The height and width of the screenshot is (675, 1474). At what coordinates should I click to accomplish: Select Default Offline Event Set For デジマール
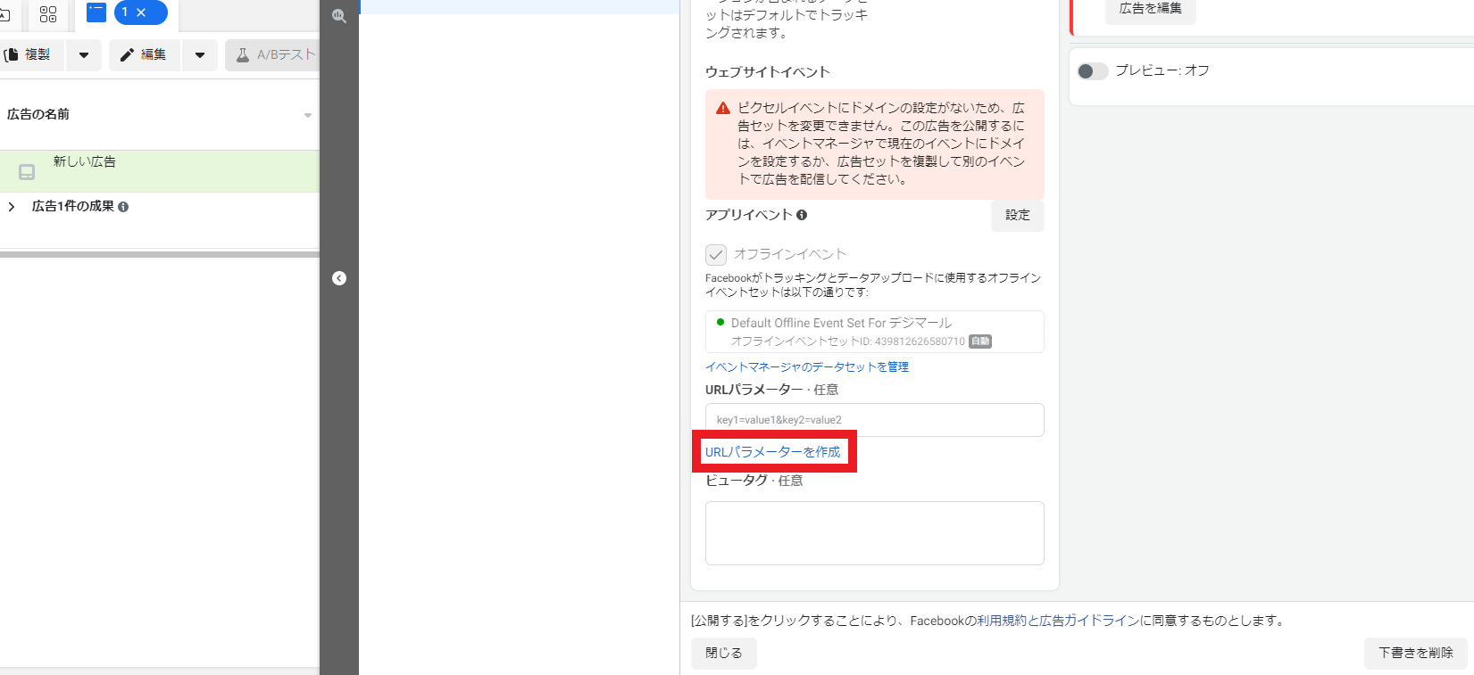coord(875,332)
